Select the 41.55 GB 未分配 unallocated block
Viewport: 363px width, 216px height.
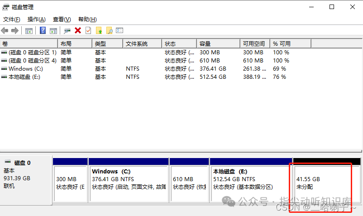coord(327,181)
